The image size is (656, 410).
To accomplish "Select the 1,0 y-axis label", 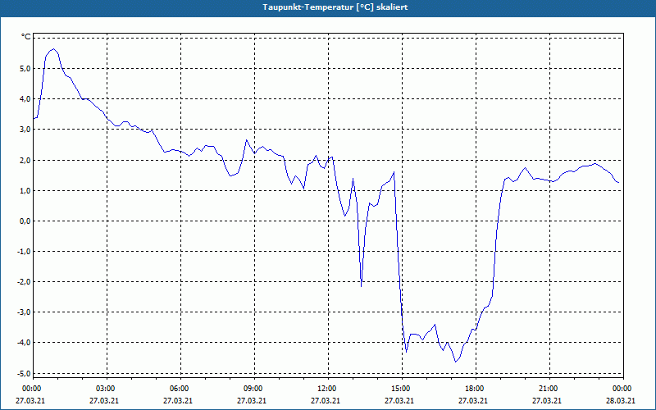I will [25, 191].
